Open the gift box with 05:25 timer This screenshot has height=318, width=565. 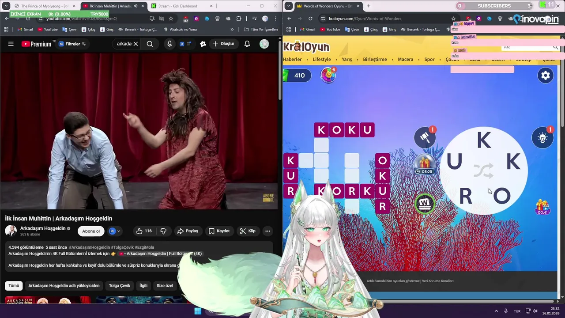(x=425, y=164)
